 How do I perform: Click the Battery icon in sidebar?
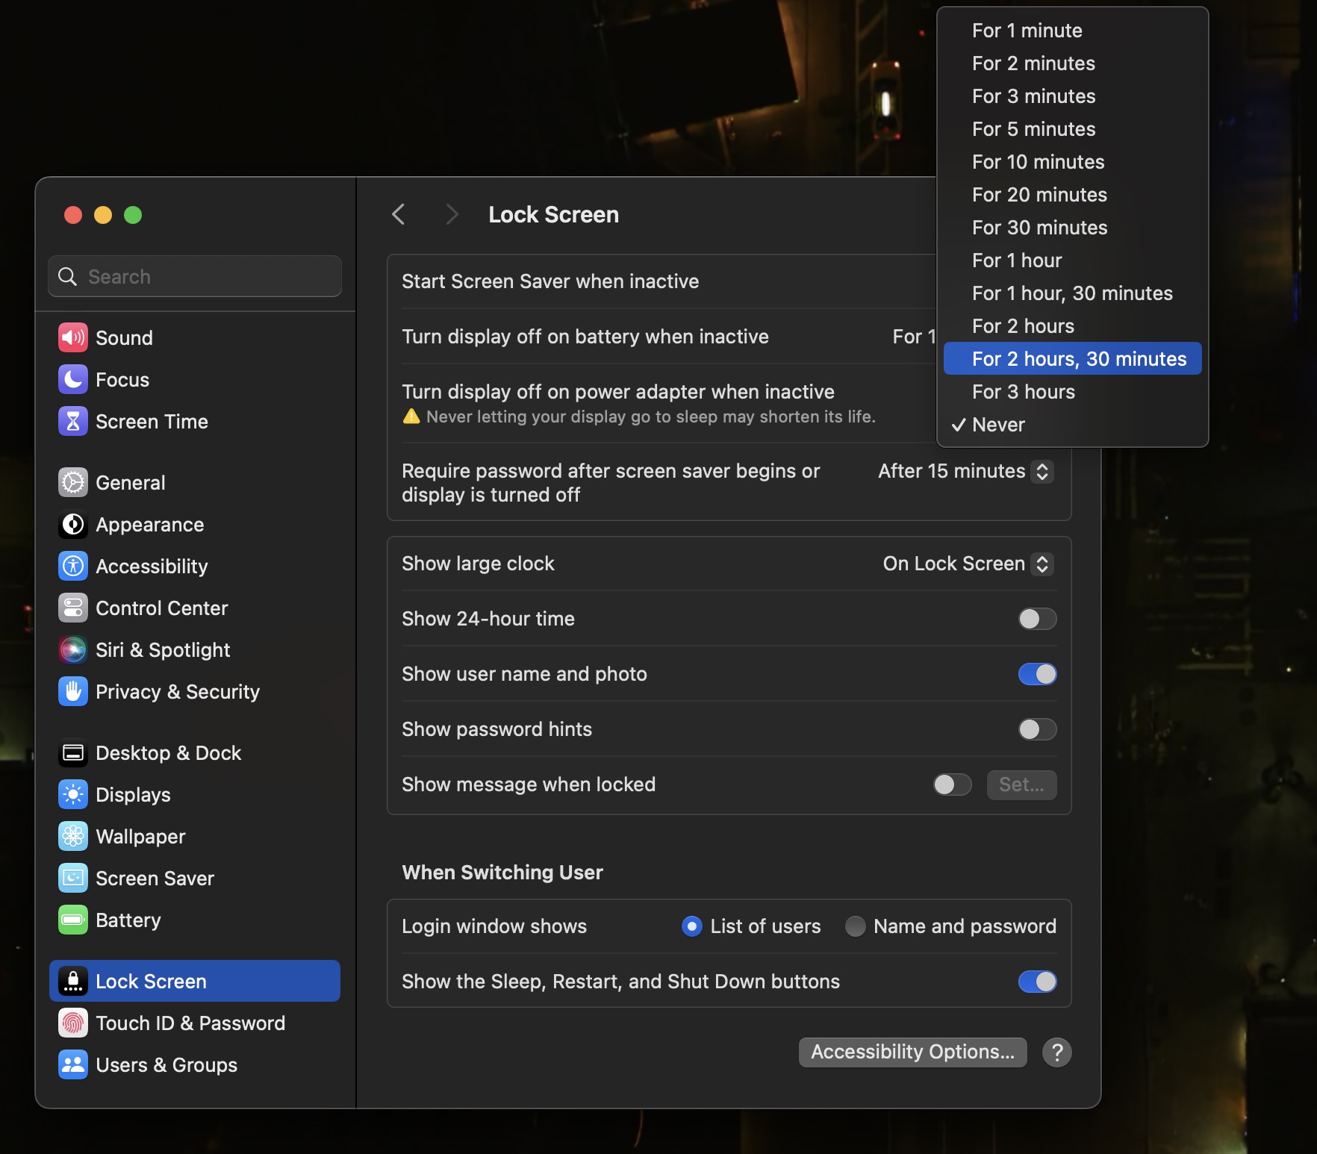pyautogui.click(x=73, y=920)
